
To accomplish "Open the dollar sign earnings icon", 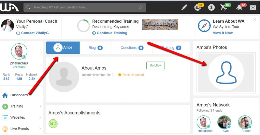I will click(211, 8).
